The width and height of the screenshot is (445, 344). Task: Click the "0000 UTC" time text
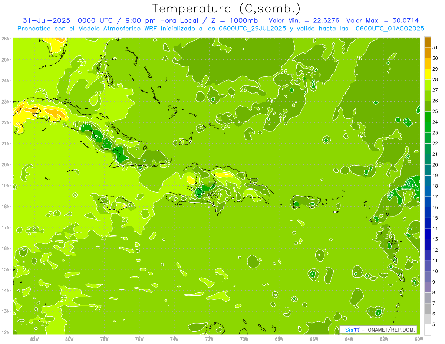click(95, 20)
